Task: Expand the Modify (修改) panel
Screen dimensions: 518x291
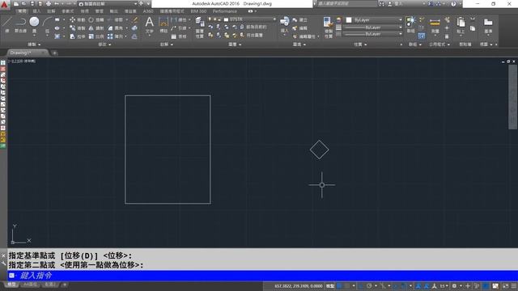Action: point(104,44)
